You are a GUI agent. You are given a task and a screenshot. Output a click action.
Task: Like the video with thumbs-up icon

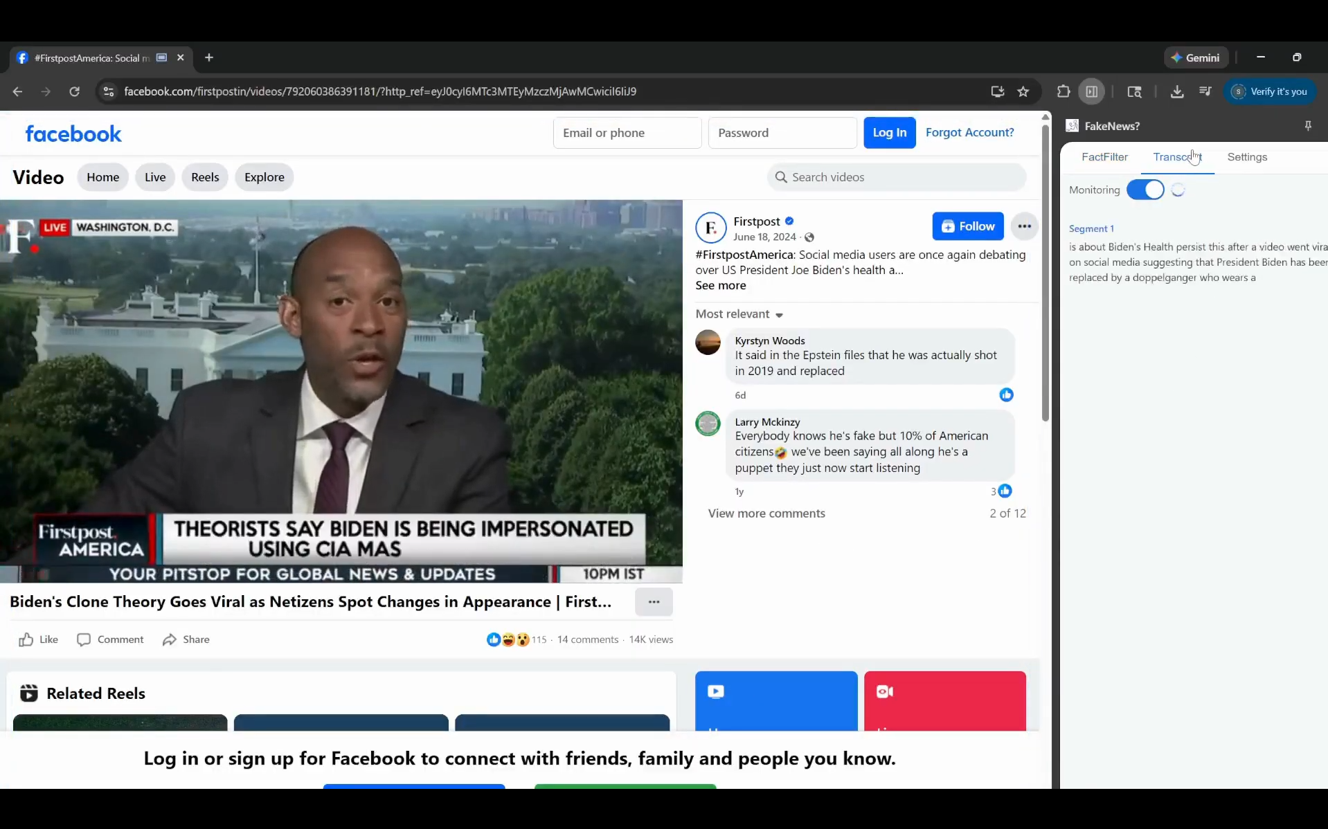(x=26, y=639)
